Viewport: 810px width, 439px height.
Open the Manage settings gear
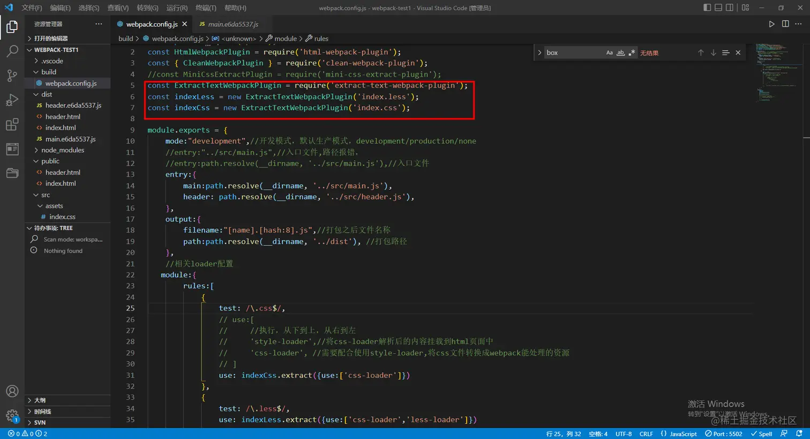[12, 415]
